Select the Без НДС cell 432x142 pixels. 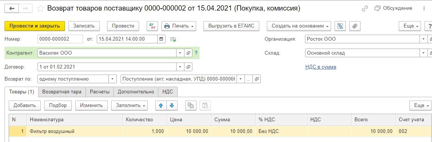(x=281, y=131)
